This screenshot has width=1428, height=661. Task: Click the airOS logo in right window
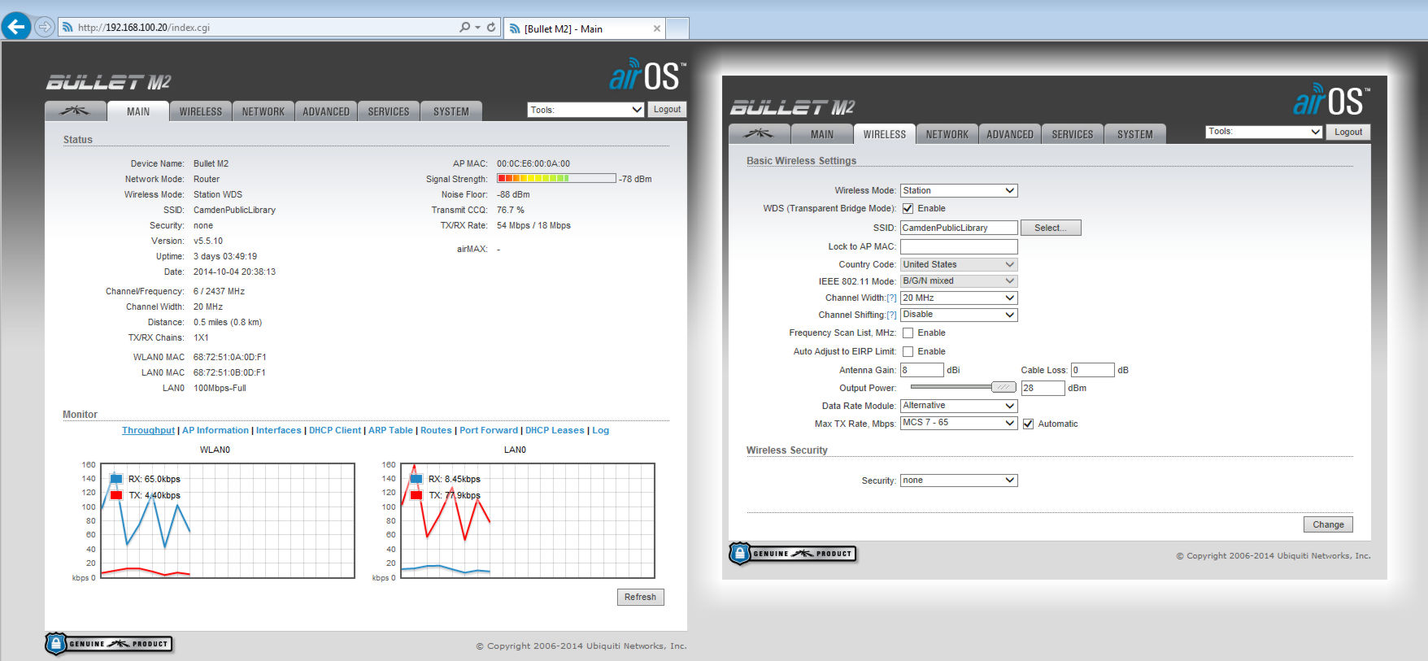click(x=1331, y=100)
